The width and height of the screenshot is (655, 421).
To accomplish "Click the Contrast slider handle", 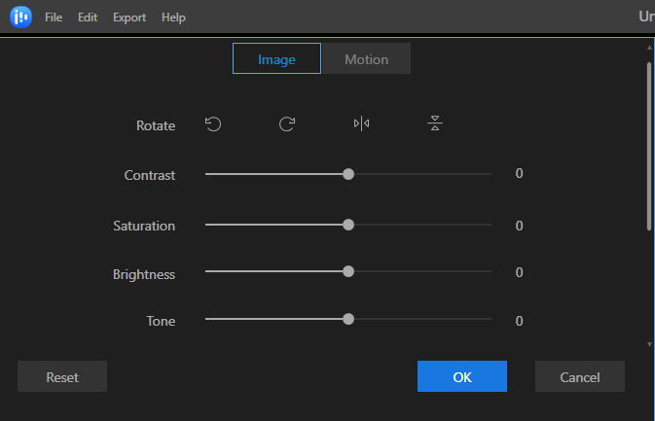I will click(x=348, y=174).
